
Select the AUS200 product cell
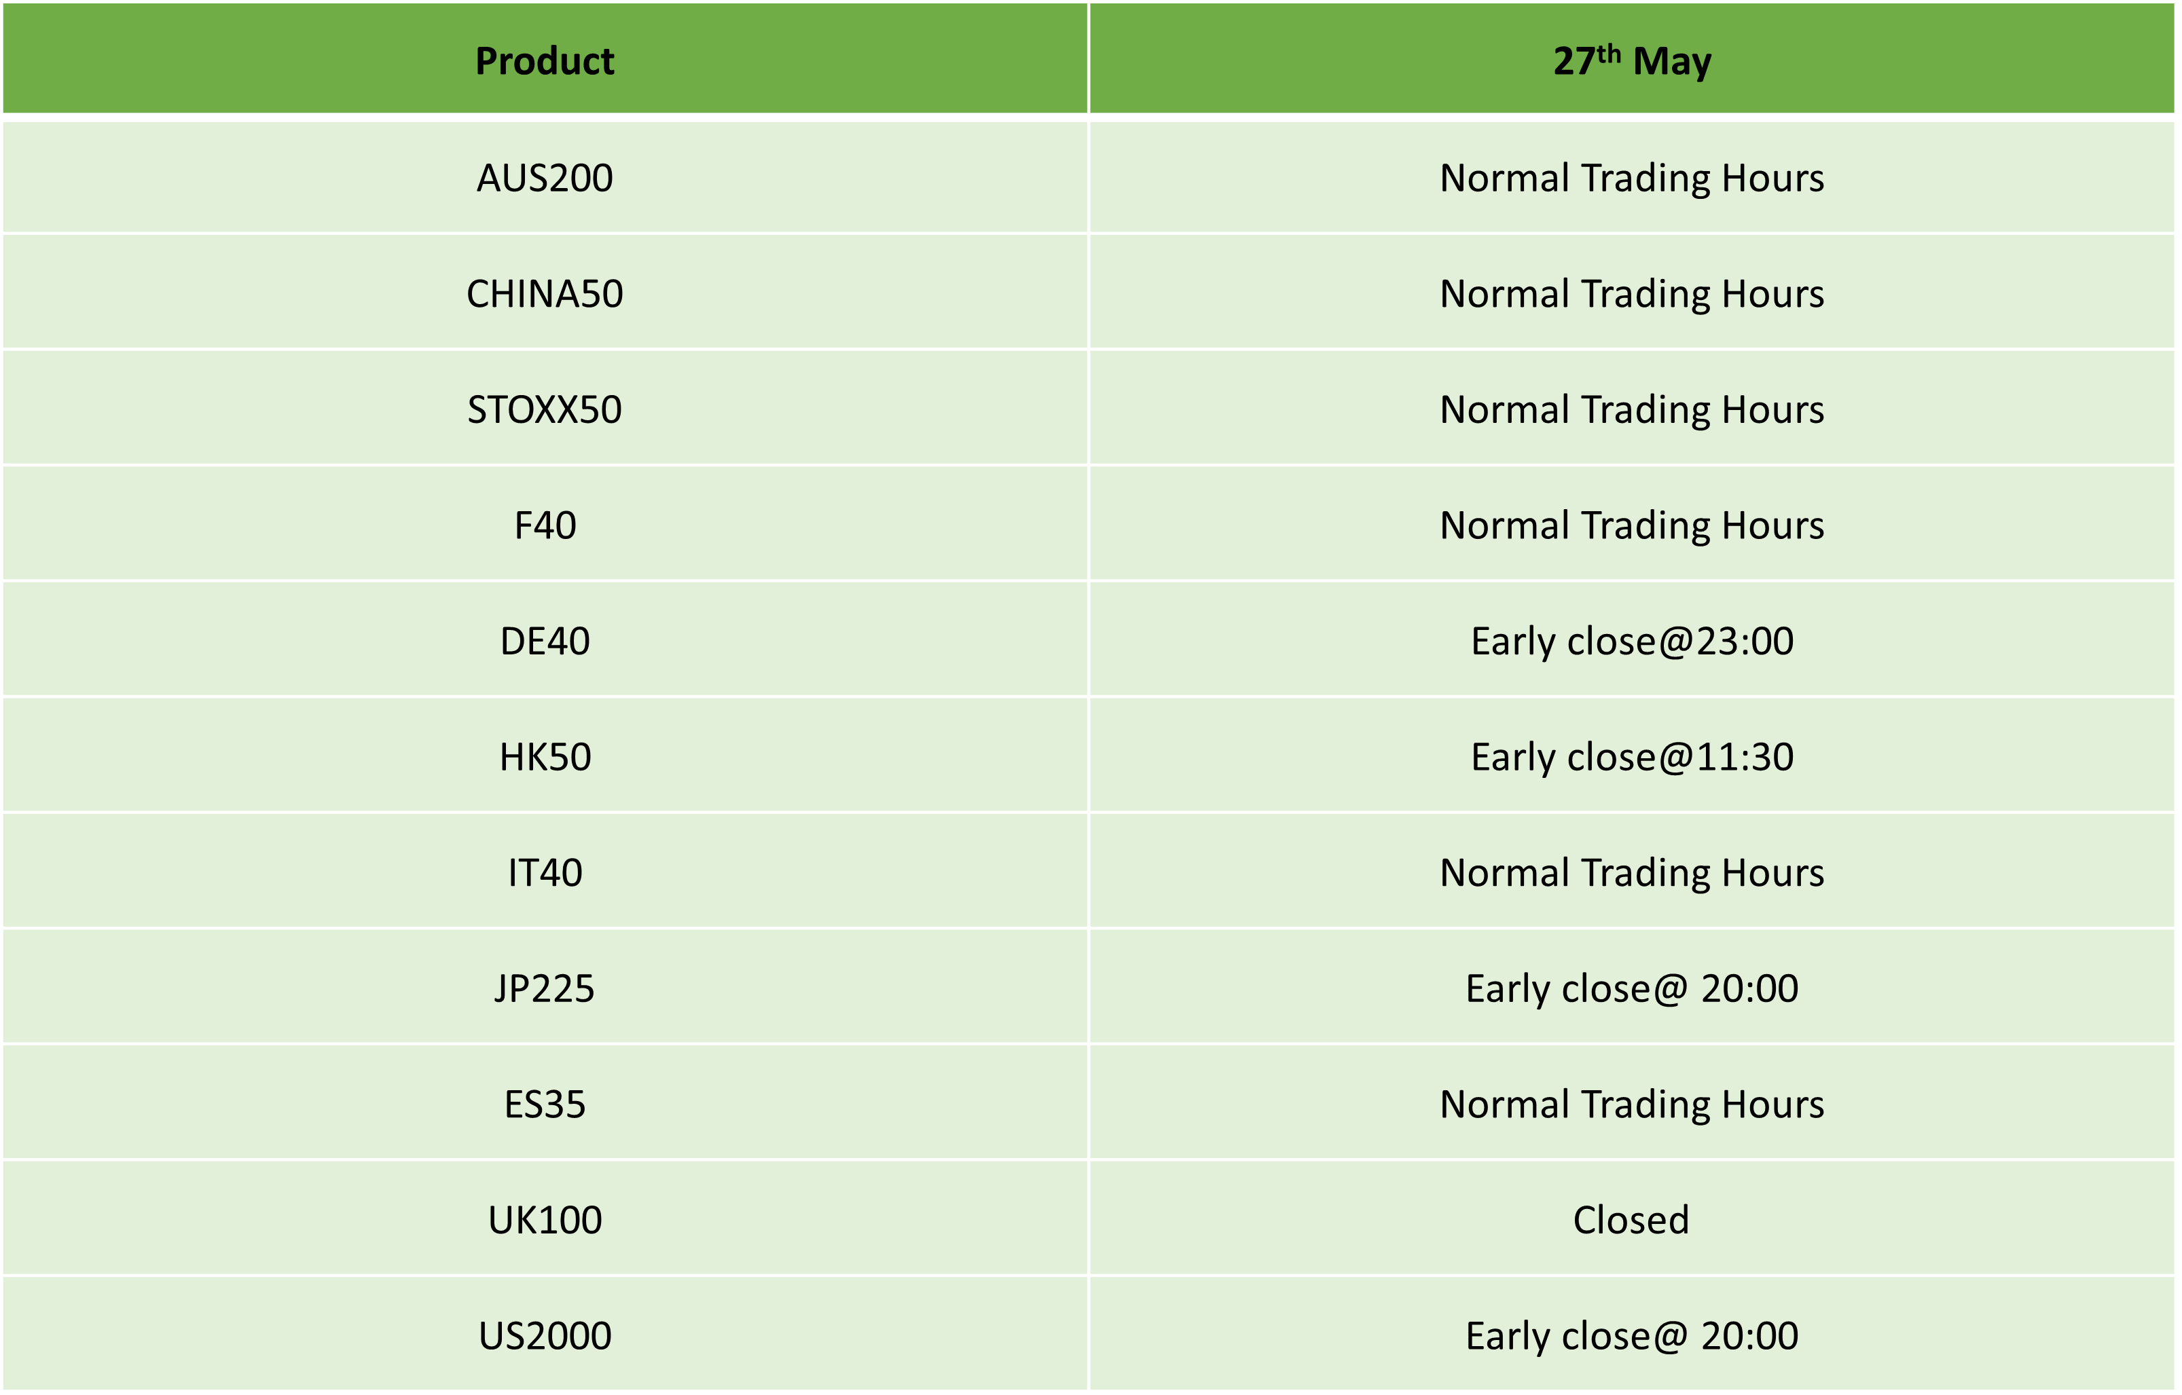(x=545, y=178)
